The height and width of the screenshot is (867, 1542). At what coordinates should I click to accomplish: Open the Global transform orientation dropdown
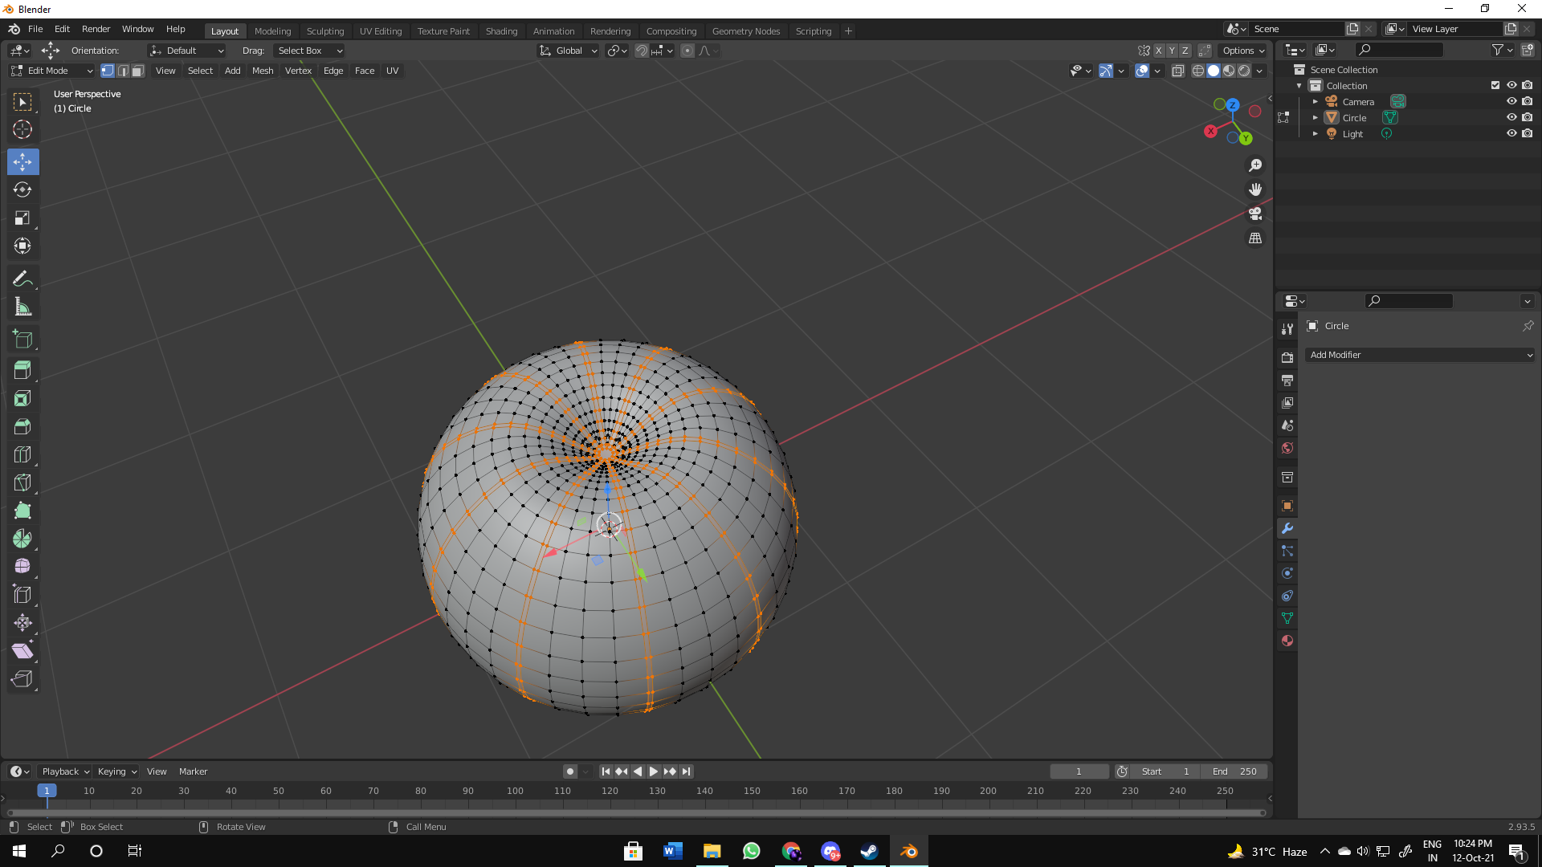click(x=569, y=51)
